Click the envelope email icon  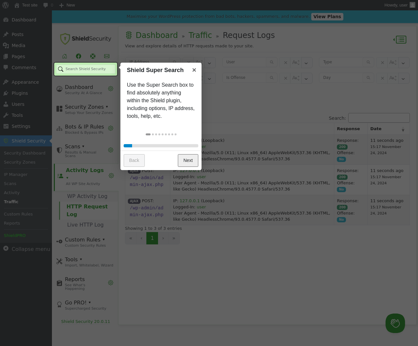[107, 56]
